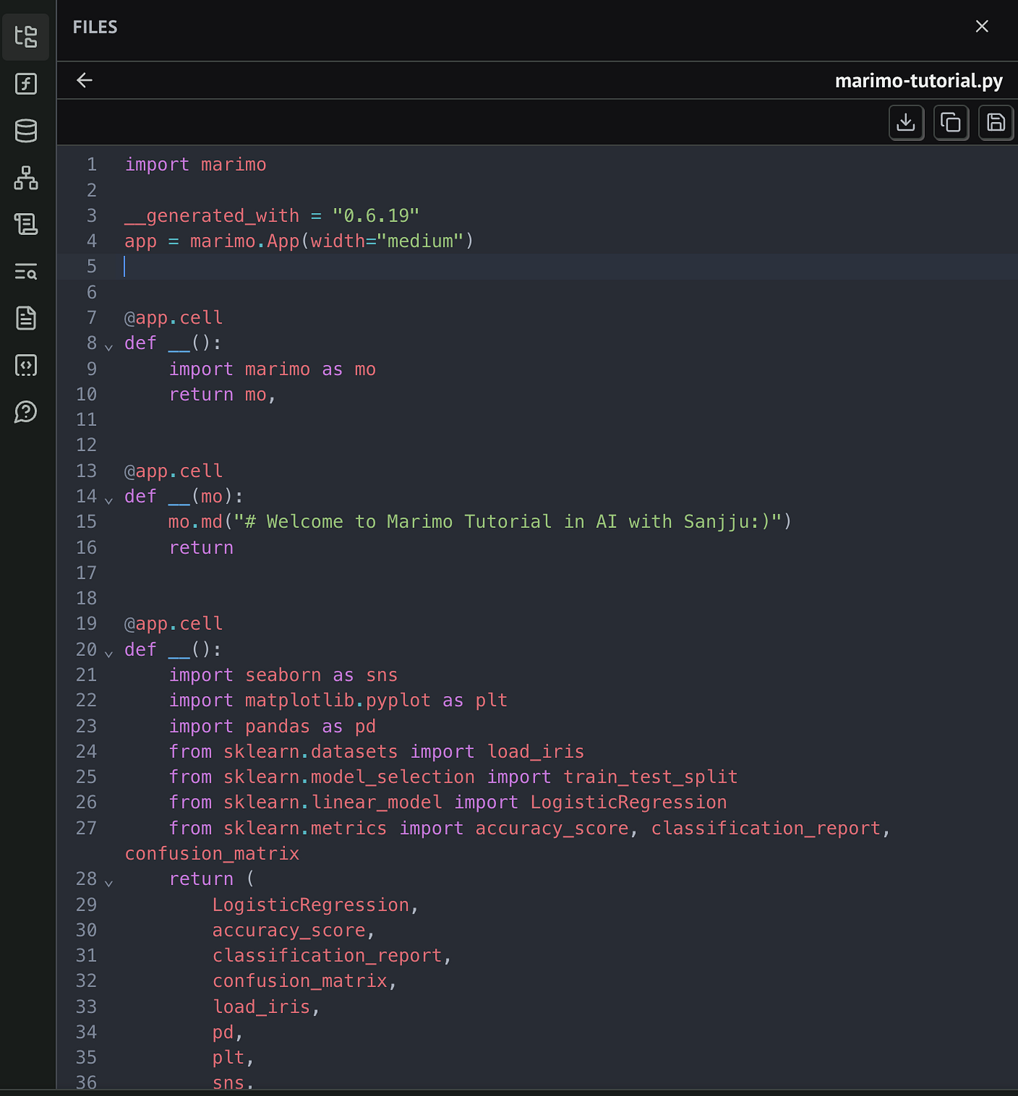This screenshot has width=1018, height=1096.
Task: Click "train_test_split" on line 25
Action: pos(651,777)
